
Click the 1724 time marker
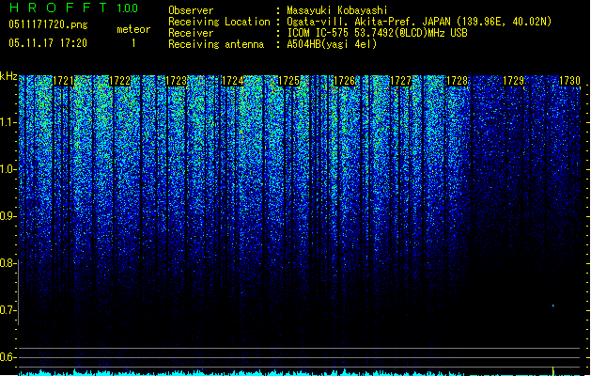coord(233,81)
